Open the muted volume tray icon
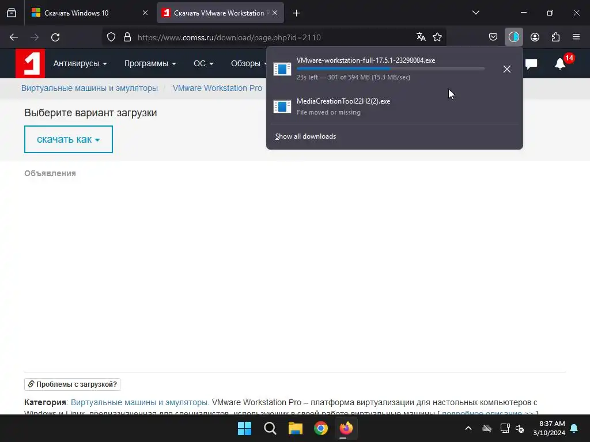Image resolution: width=590 pixels, height=442 pixels. pyautogui.click(x=520, y=428)
